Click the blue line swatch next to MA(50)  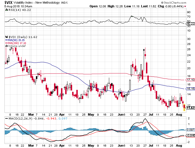click(x=6, y=40)
